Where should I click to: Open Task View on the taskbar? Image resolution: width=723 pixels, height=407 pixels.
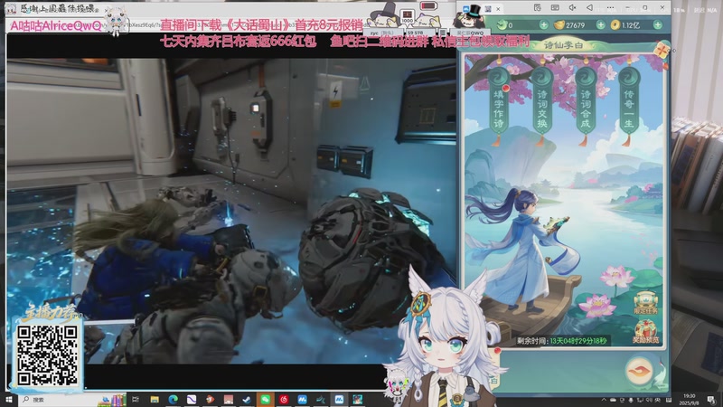tap(135, 400)
